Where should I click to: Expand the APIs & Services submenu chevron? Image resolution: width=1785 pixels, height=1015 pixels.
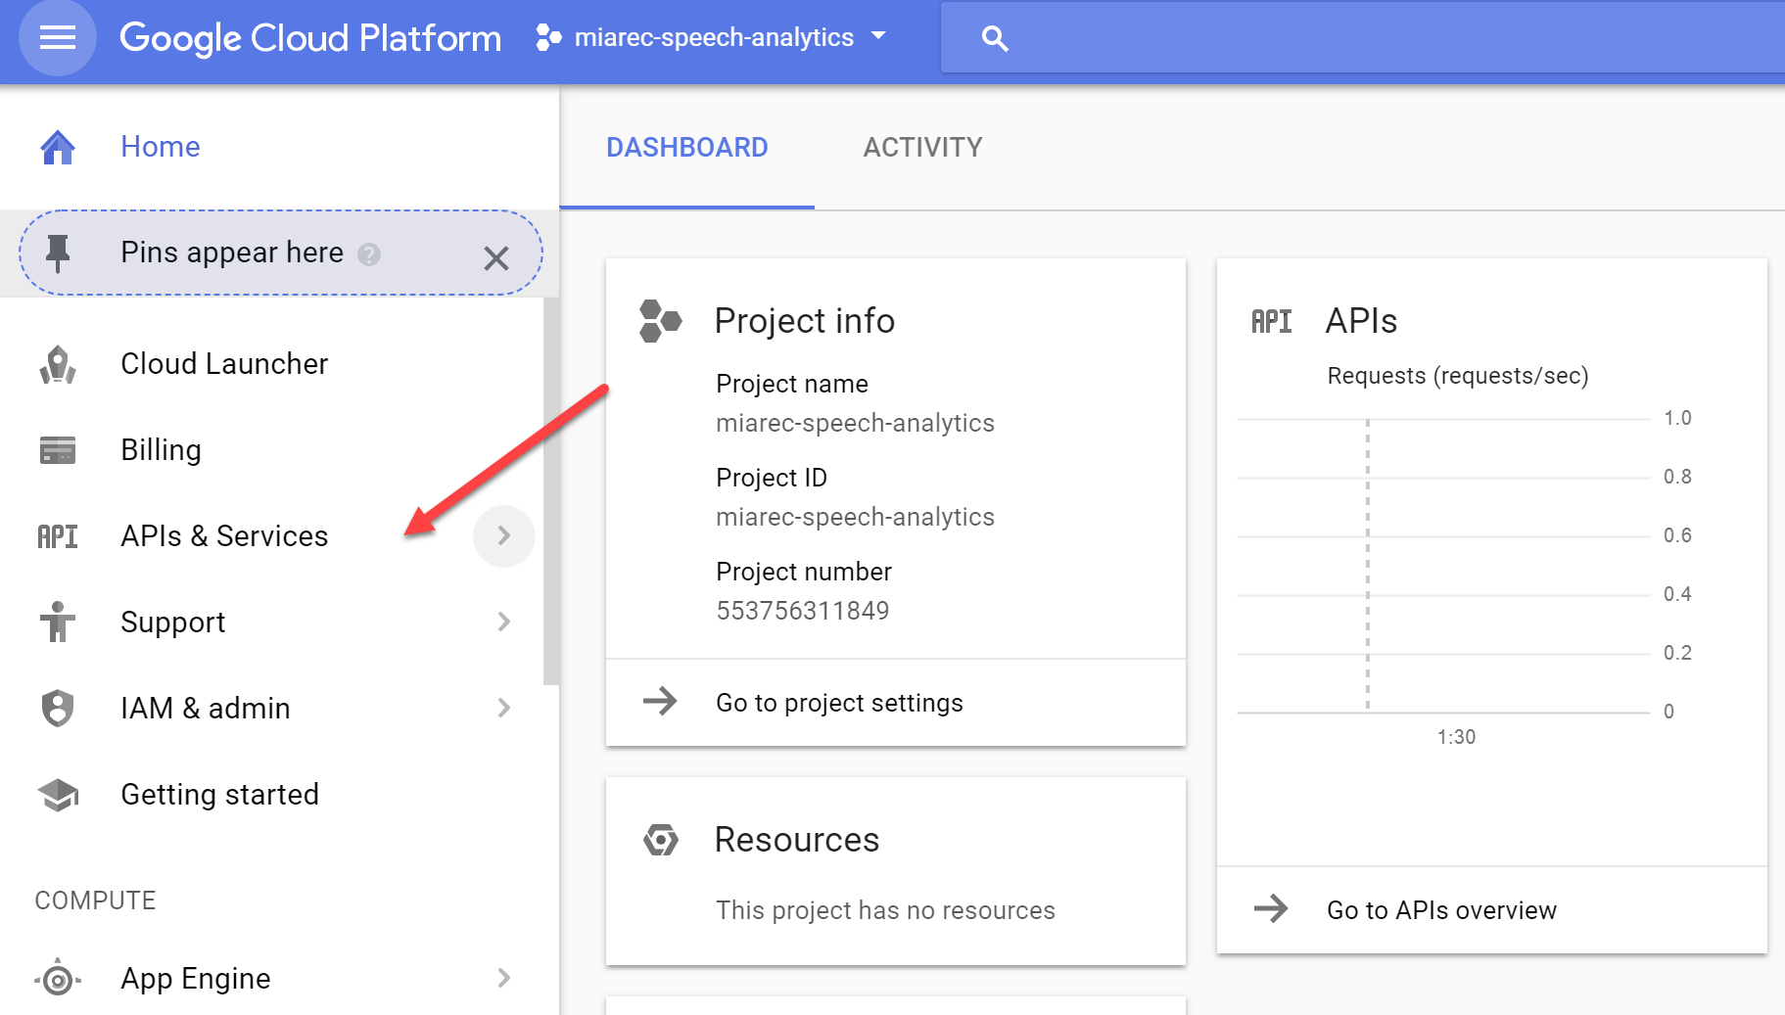[504, 535]
